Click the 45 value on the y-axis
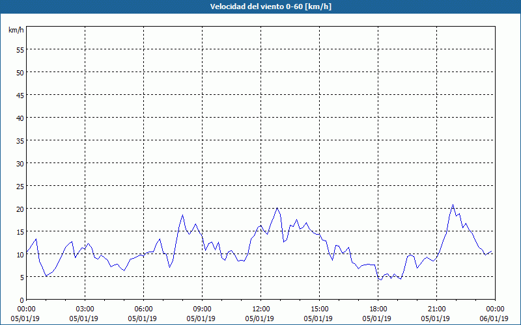The image size is (521, 325). [x=20, y=95]
